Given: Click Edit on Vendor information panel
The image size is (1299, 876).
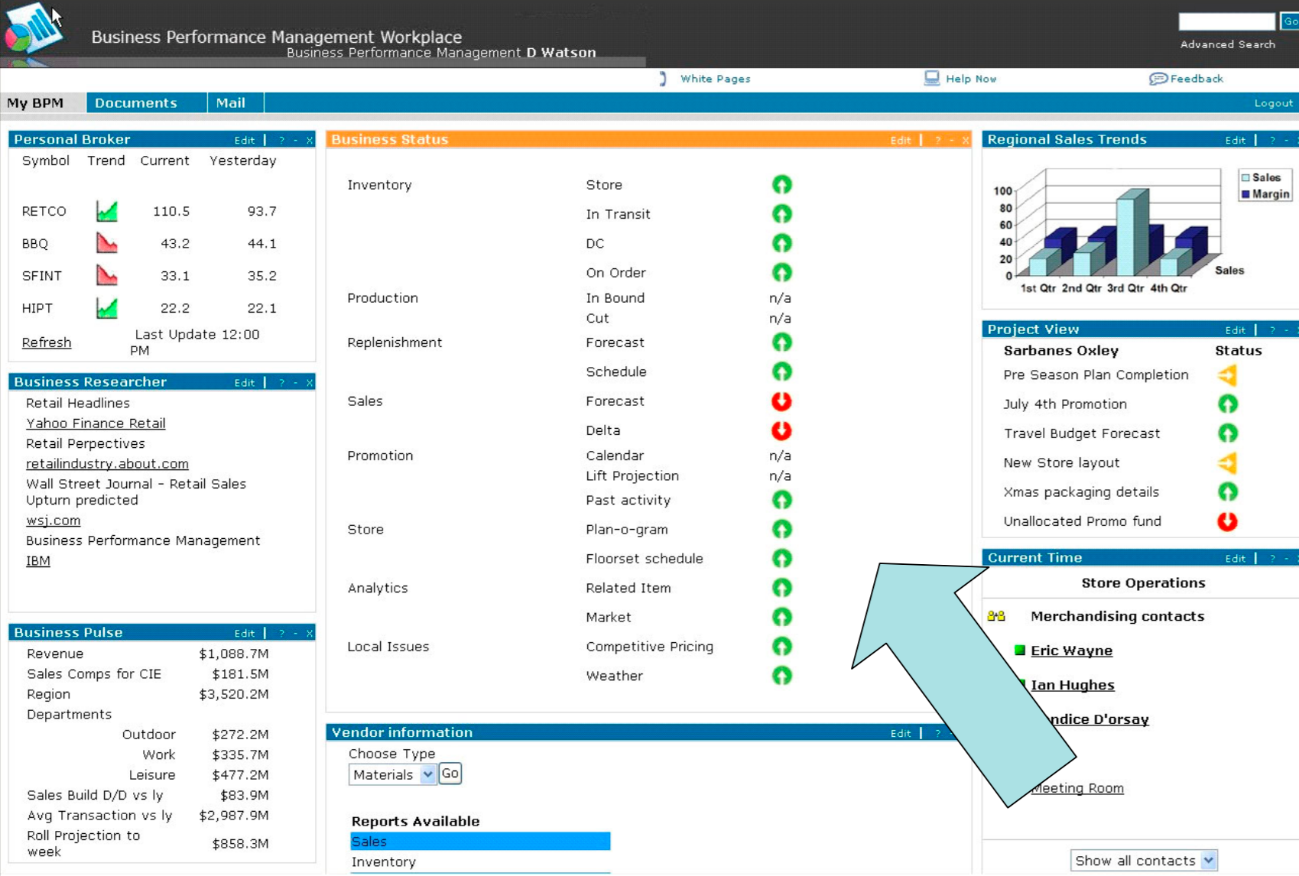Looking at the screenshot, I should coord(900,734).
